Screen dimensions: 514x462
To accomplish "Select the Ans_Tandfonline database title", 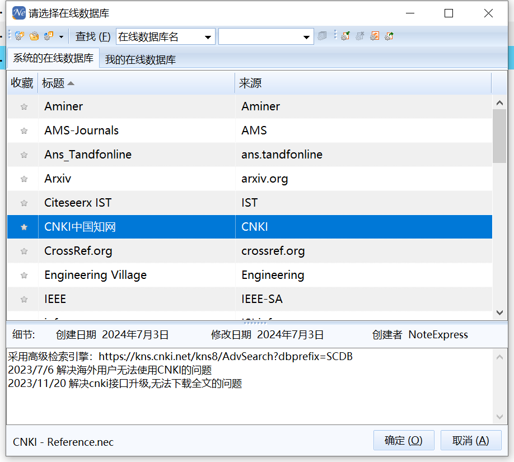I will 88,155.
